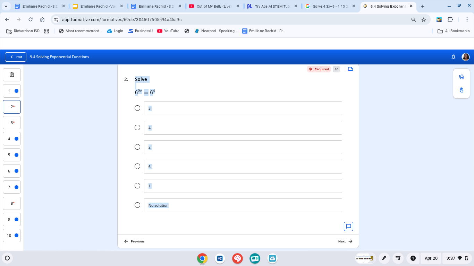Open the stylus tools pen icon
474x266 pixels.
tap(384, 258)
